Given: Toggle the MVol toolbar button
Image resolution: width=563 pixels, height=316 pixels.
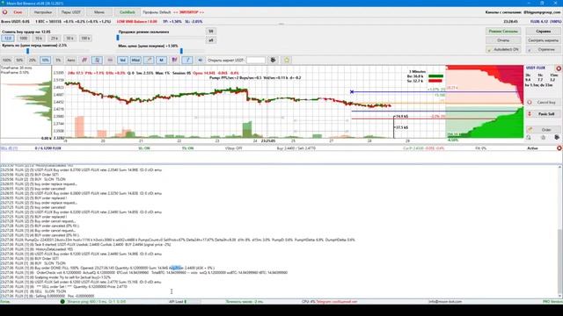Looking at the screenshot, I should point(135,61).
